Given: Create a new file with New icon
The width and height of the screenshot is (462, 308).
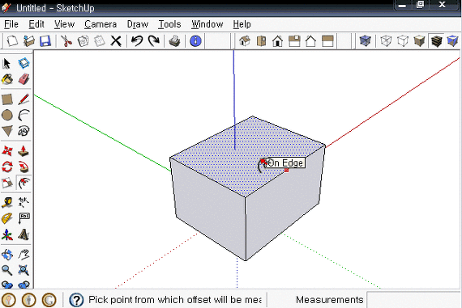Looking at the screenshot, I should tap(12, 41).
